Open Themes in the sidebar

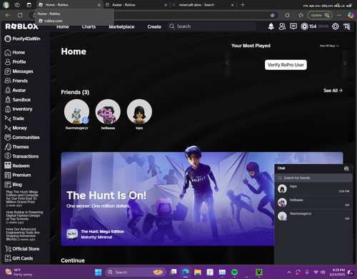(16, 147)
